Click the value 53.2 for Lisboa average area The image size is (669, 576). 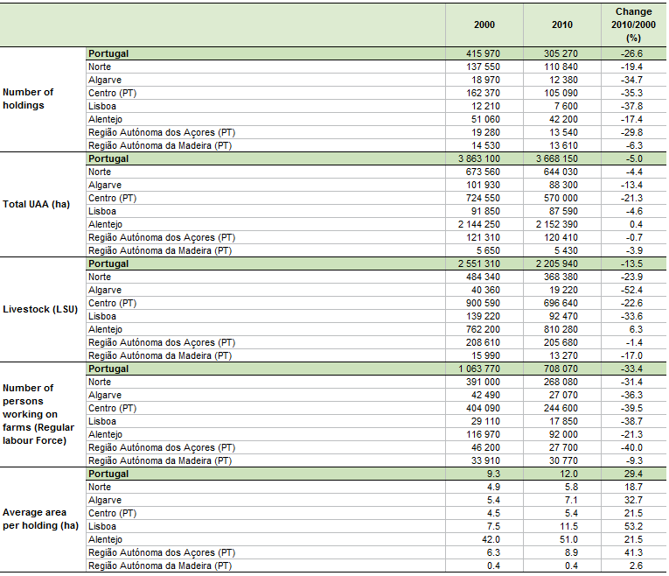point(633,526)
